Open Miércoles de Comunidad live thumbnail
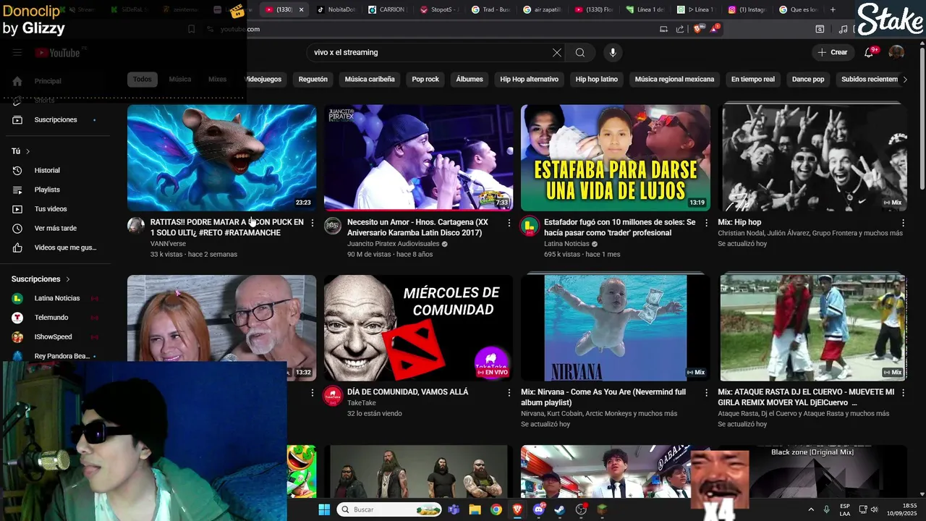Screen dimensions: 926x521 (x=419, y=328)
